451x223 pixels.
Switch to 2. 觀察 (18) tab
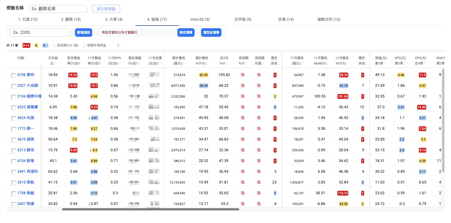tap(71, 19)
